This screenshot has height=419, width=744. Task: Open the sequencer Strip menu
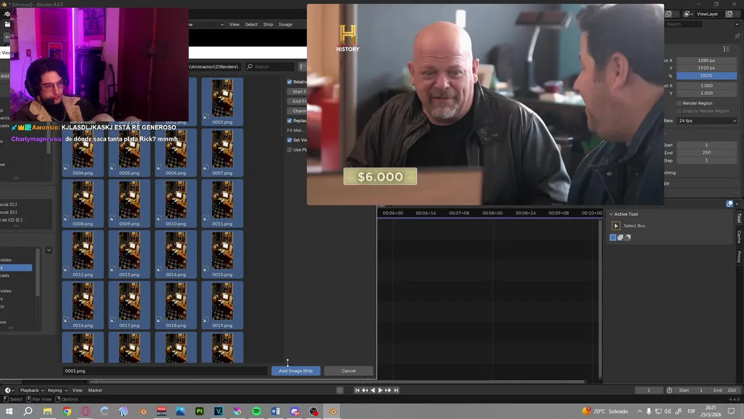click(x=268, y=24)
